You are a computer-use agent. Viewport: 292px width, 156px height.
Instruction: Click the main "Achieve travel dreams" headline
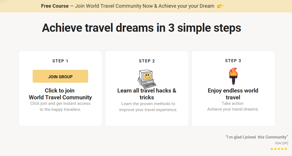[x=141, y=28]
